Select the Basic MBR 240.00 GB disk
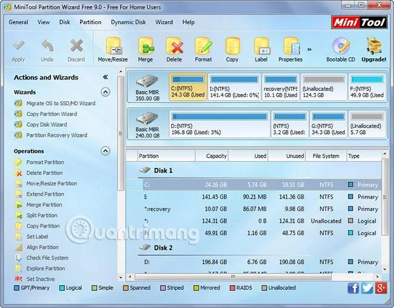This screenshot has width=394, height=308. pyautogui.click(x=147, y=125)
